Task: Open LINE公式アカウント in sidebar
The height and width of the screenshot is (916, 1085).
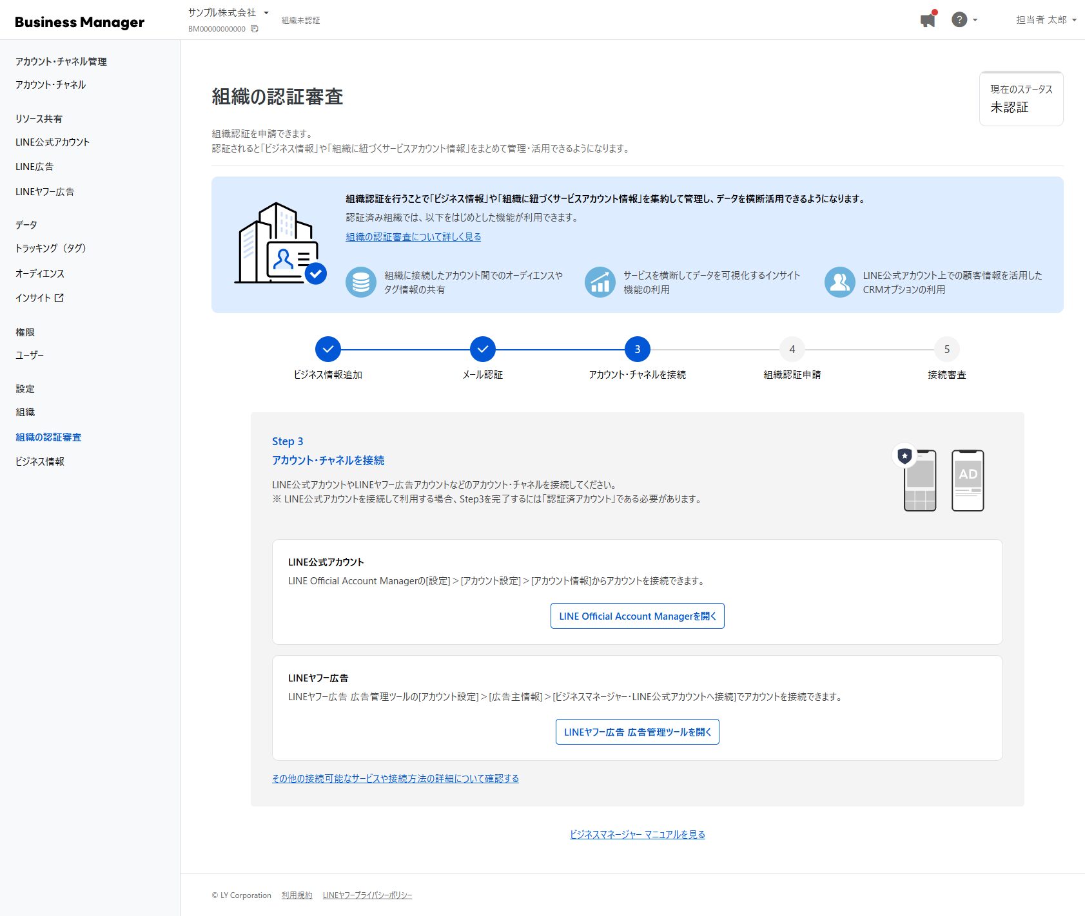Action: (53, 142)
